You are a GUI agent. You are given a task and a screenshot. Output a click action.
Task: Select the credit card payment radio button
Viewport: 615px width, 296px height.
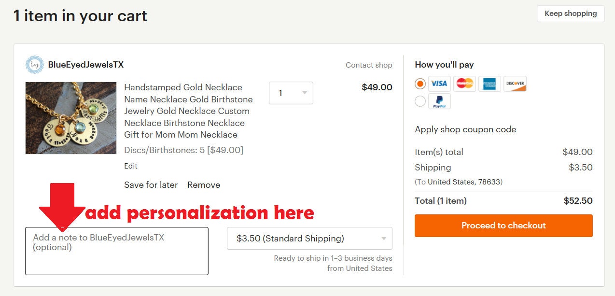coord(420,84)
